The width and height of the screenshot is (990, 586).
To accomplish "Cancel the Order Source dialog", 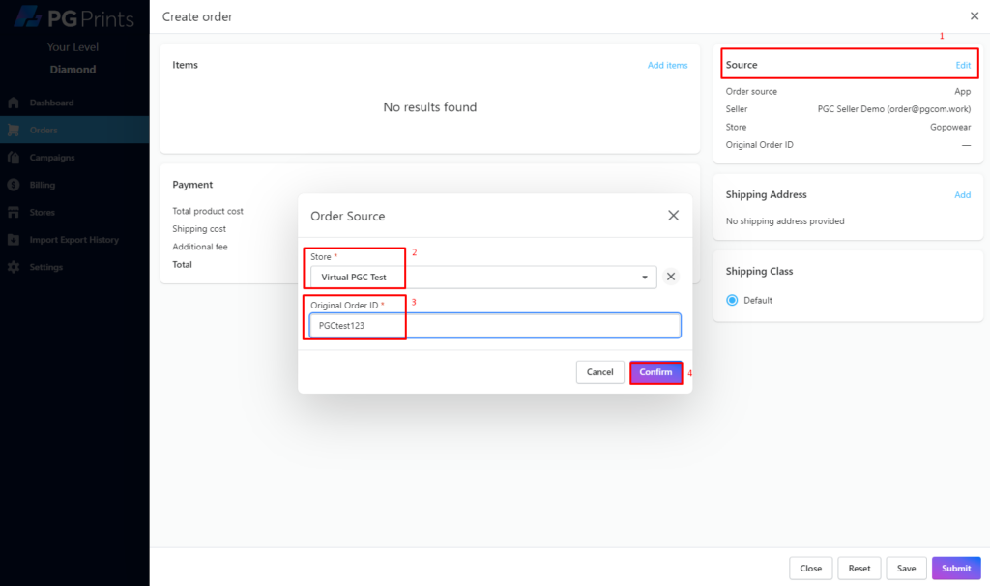I will (x=600, y=372).
